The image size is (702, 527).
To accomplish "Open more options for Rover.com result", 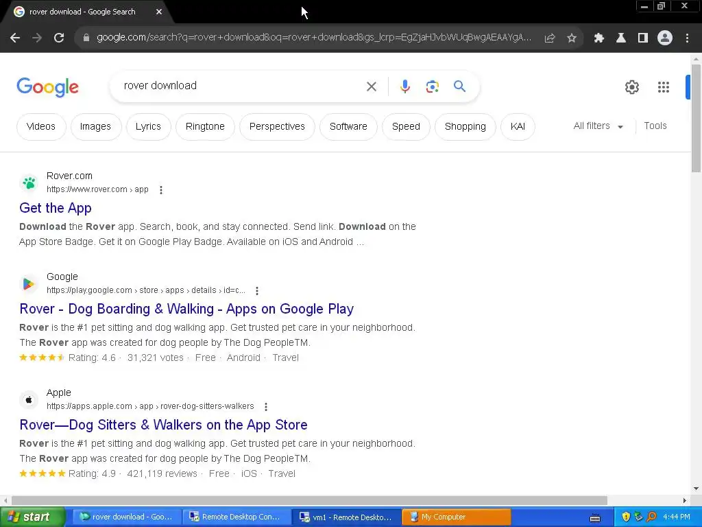I will [x=161, y=190].
